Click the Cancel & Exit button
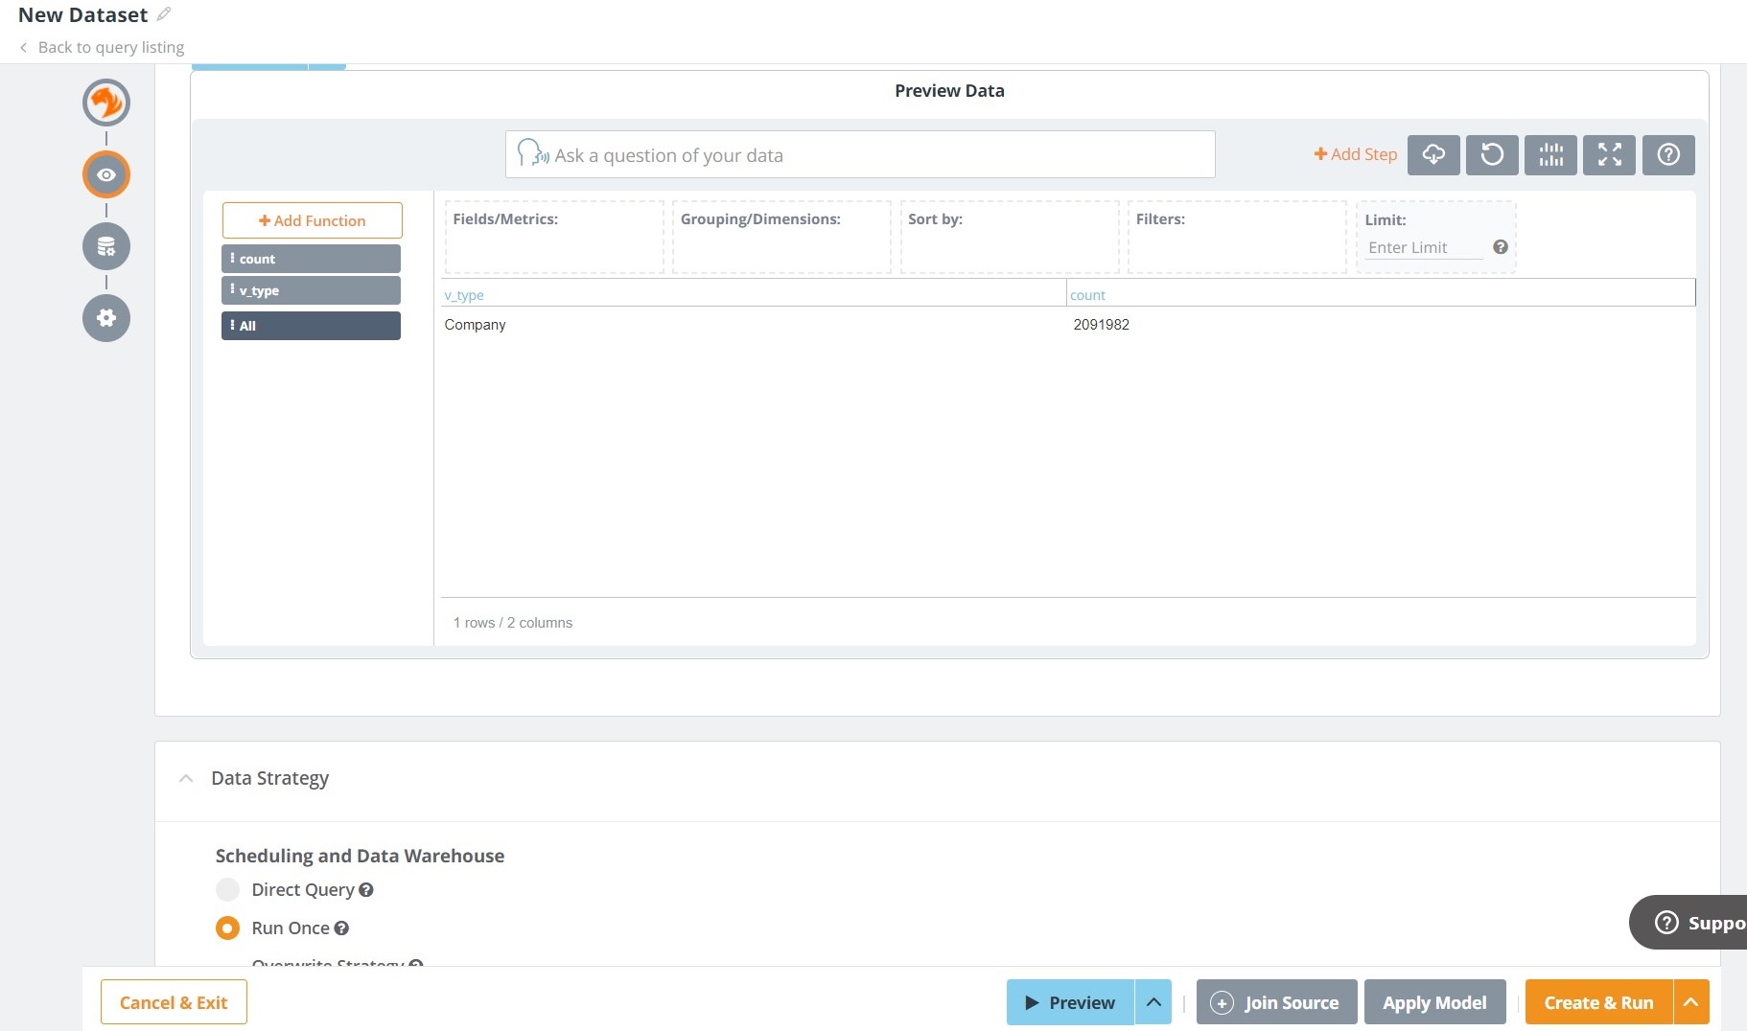1747x1031 pixels. [173, 1001]
